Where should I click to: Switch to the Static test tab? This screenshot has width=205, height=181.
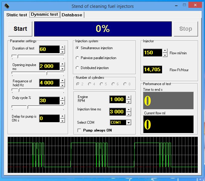[x=17, y=15]
